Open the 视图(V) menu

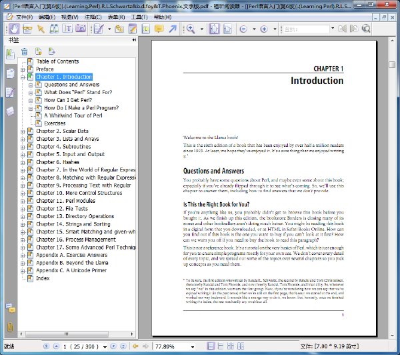(x=69, y=17)
